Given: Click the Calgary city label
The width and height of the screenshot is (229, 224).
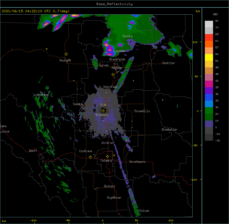Looking at the screenshot, I should click(106, 160).
